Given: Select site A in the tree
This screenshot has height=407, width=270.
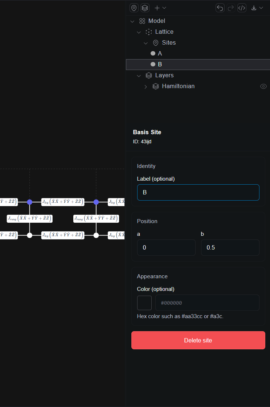Looking at the screenshot, I should click(198, 53).
